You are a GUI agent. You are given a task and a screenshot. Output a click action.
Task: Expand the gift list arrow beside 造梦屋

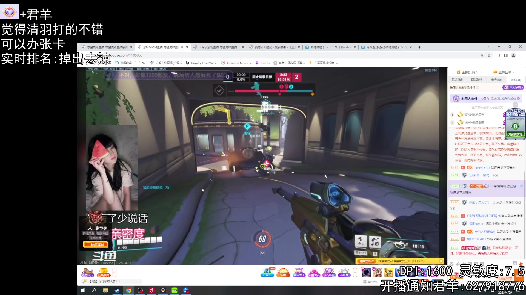(x=355, y=272)
